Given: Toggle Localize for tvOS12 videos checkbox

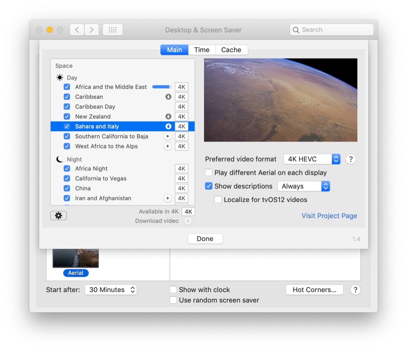Looking at the screenshot, I should pyautogui.click(x=218, y=199).
